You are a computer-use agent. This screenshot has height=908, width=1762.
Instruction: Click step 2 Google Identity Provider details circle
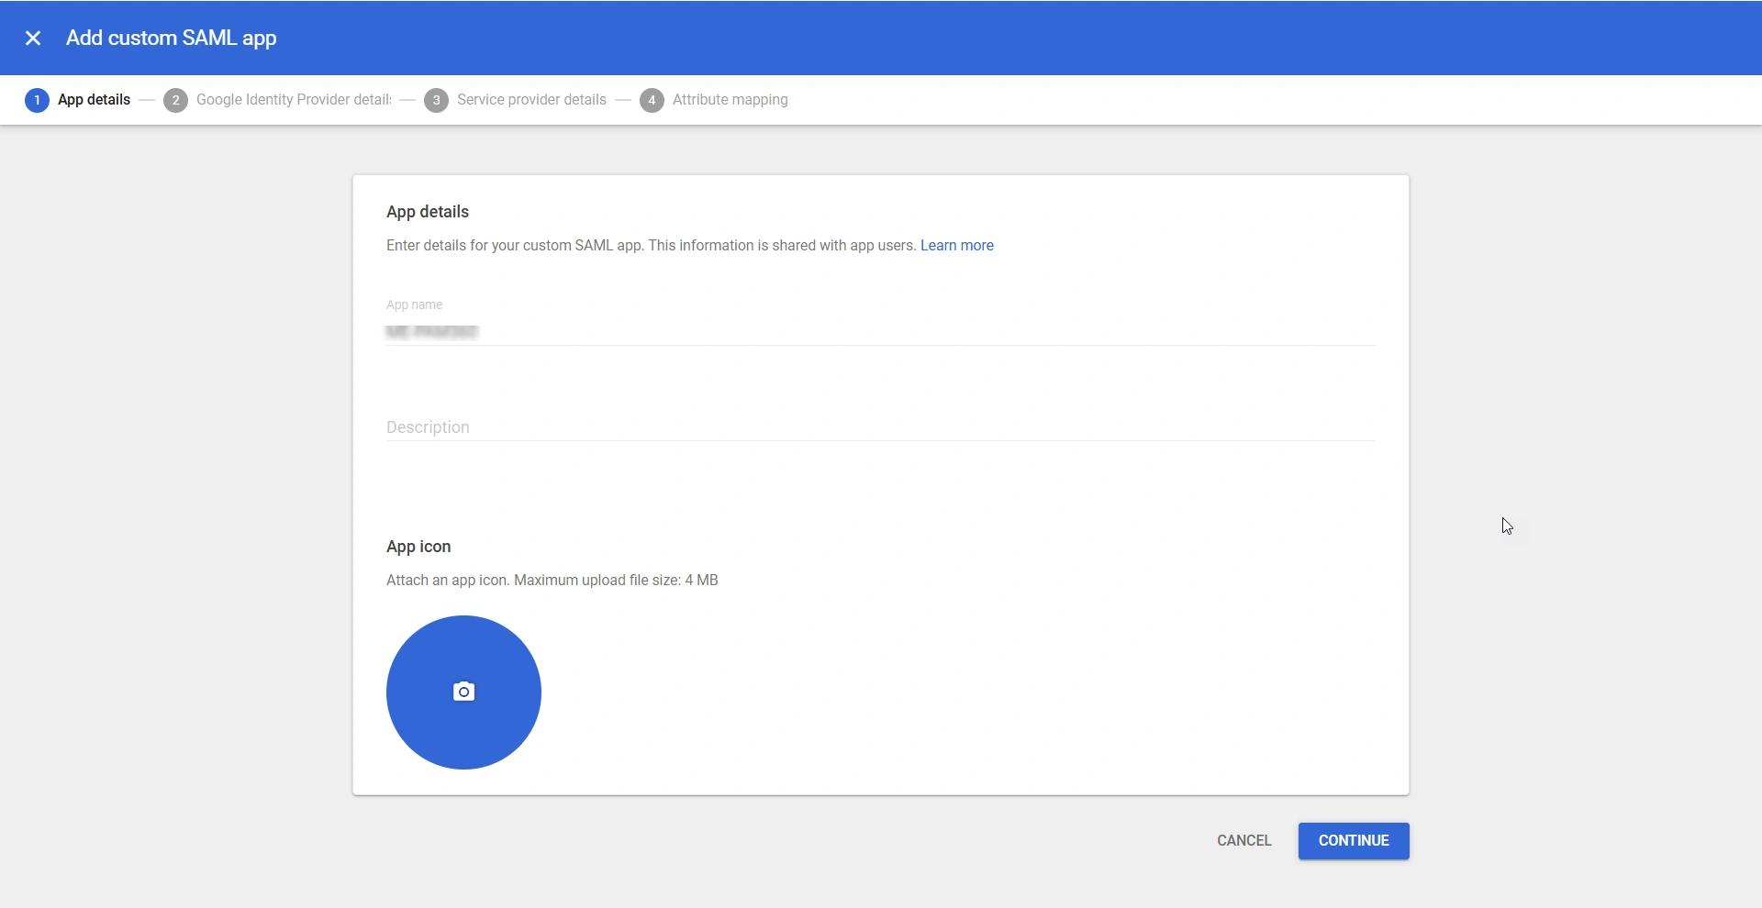coord(174,100)
